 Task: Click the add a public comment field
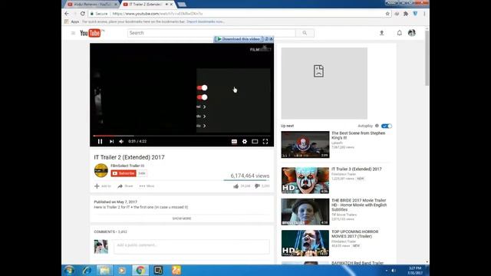coord(191,247)
